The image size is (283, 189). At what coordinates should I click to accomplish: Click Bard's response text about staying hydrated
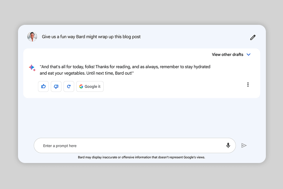click(x=125, y=70)
